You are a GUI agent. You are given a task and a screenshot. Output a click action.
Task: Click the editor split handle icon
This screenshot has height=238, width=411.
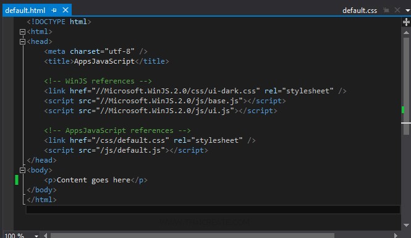click(406, 22)
